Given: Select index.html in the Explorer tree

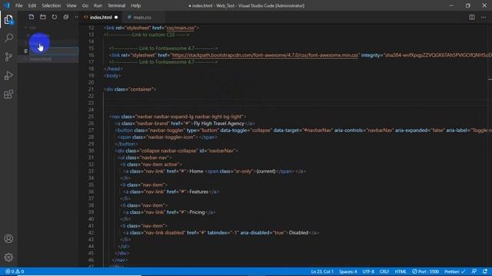Looking at the screenshot, I should click(x=41, y=59).
